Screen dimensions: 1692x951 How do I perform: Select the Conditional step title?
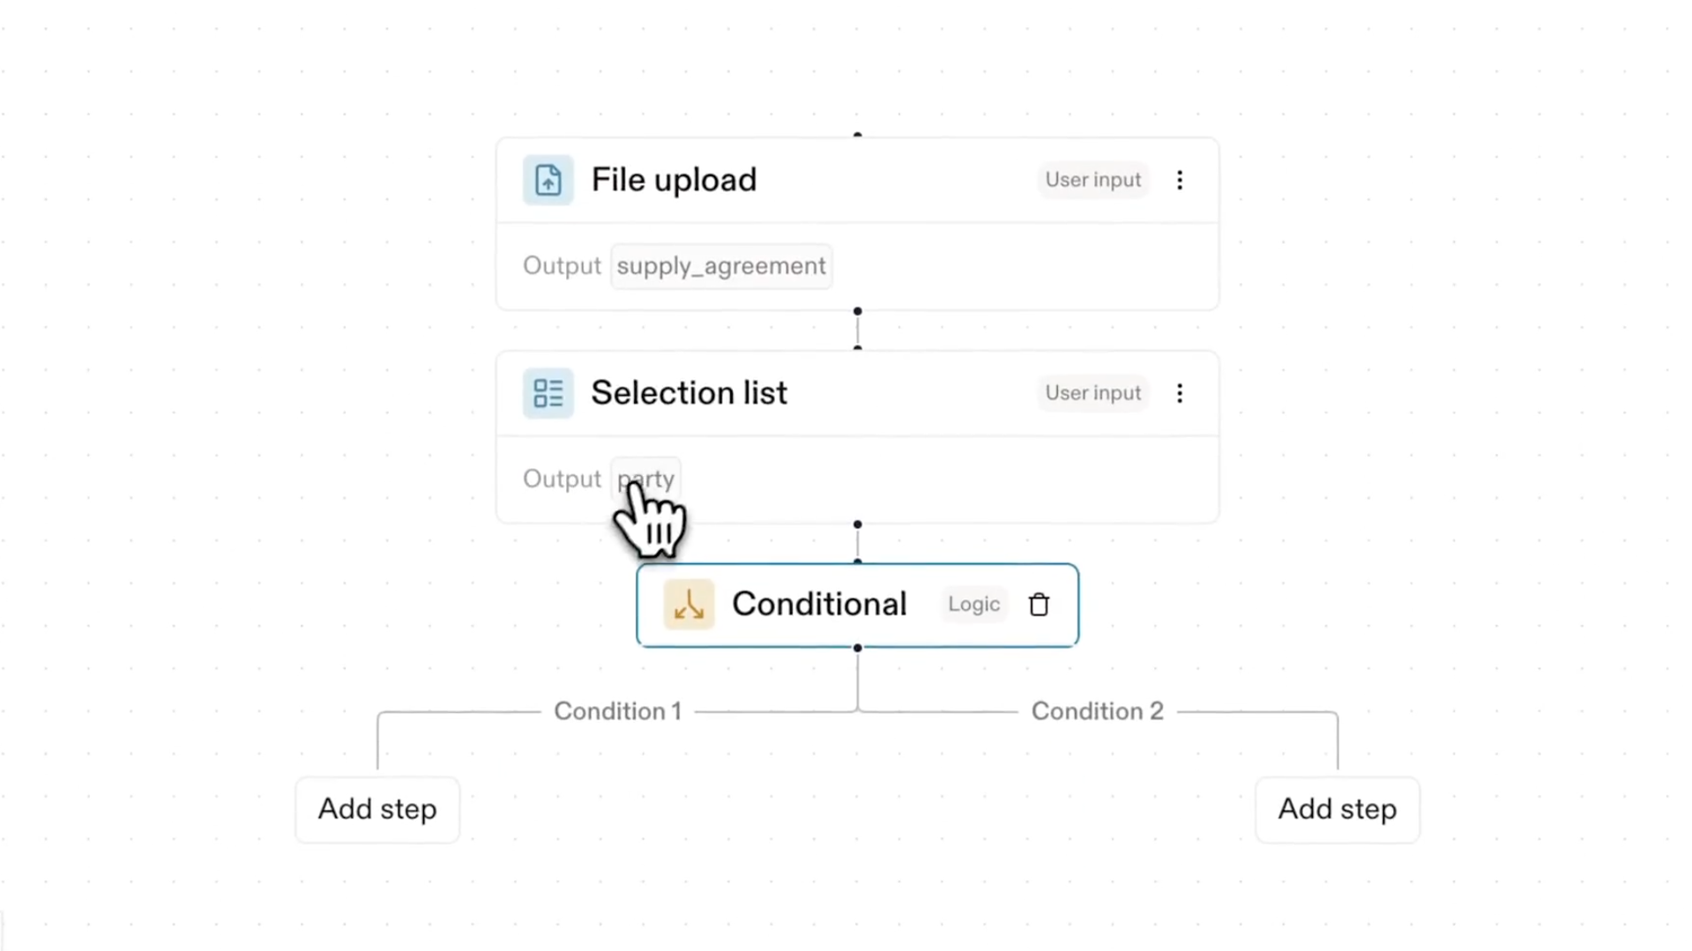(819, 605)
